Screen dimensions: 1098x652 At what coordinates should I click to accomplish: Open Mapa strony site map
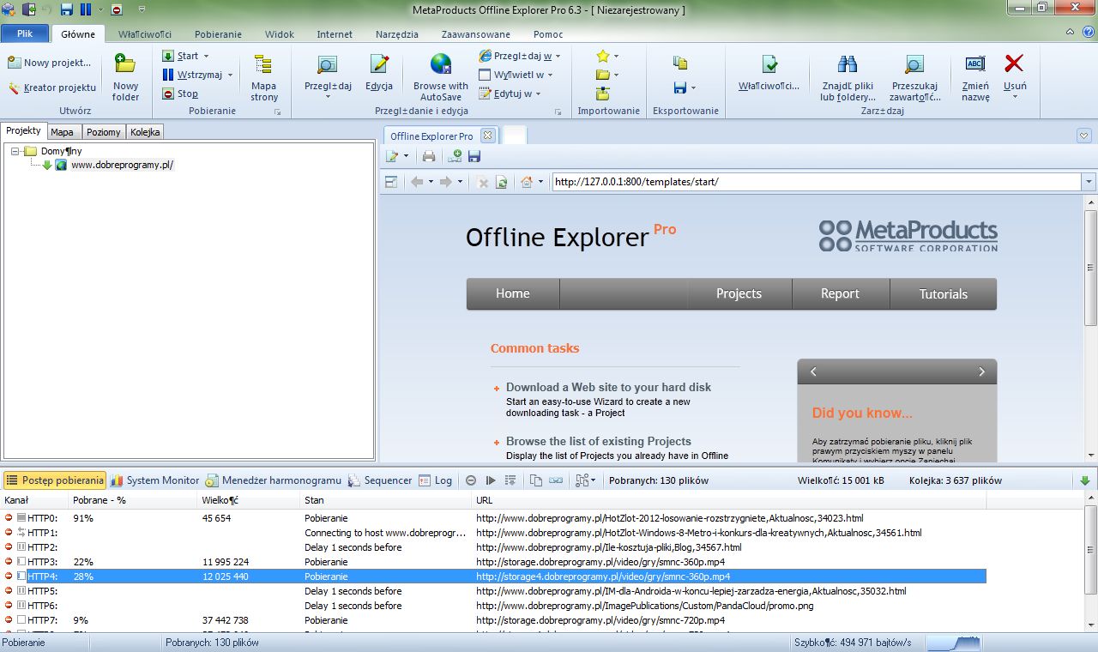pyautogui.click(x=264, y=78)
